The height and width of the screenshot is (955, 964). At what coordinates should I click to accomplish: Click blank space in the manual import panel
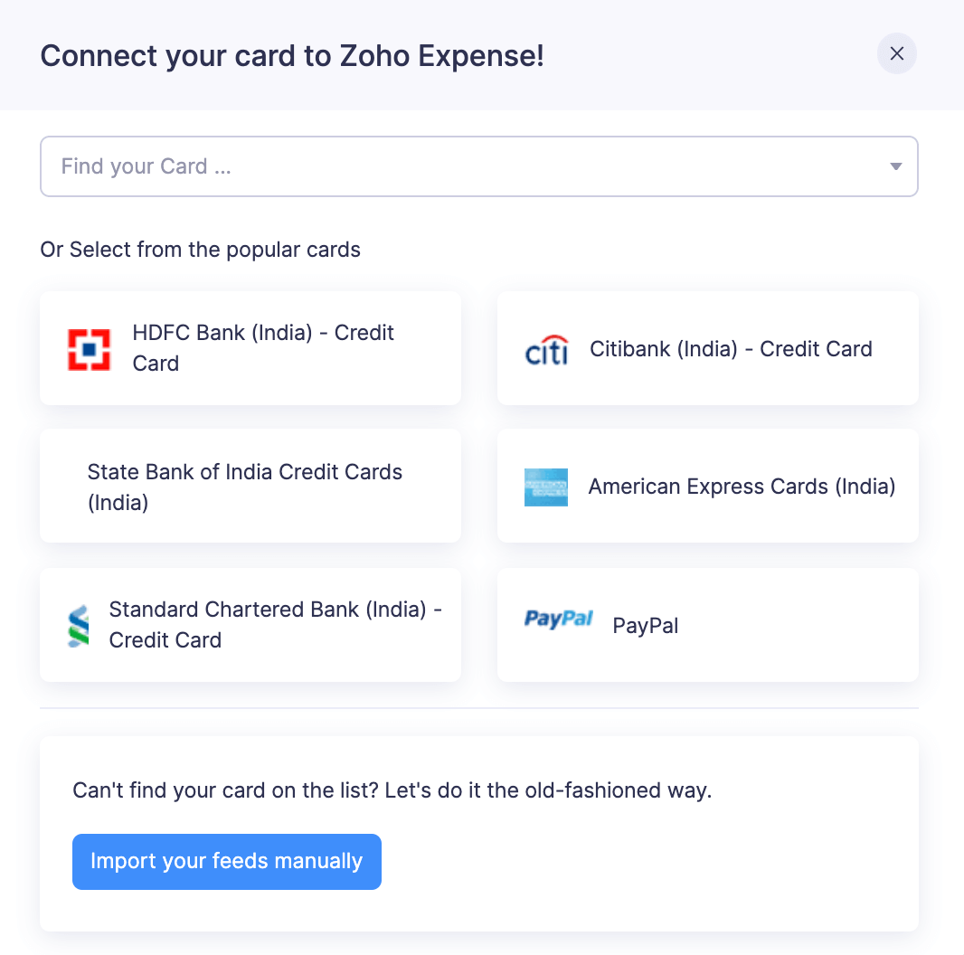pyautogui.click(x=646, y=861)
